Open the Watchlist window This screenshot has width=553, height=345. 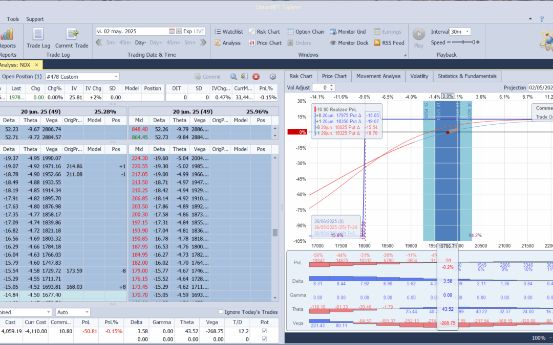228,32
